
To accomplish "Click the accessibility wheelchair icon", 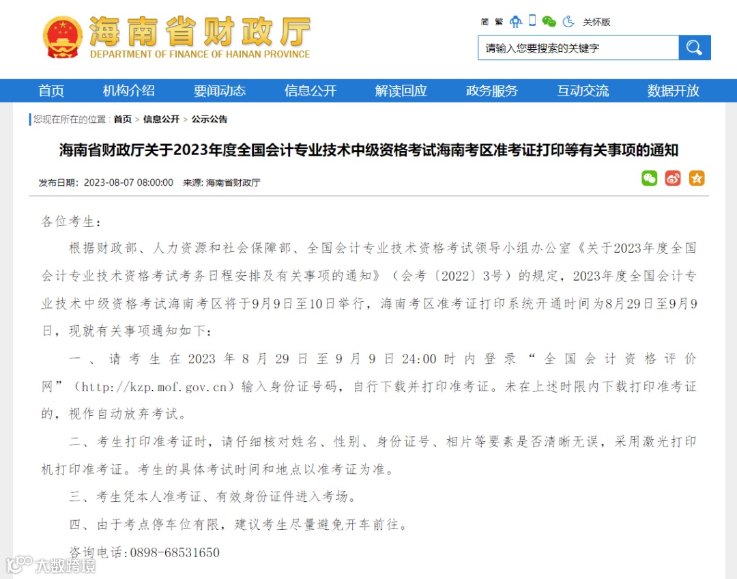I will click(x=568, y=21).
